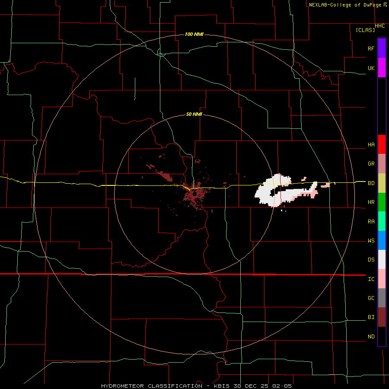Viewport: 389px width, 389px height.
Task: Select the dusty-pink GR legend swatch
Action: click(x=382, y=164)
